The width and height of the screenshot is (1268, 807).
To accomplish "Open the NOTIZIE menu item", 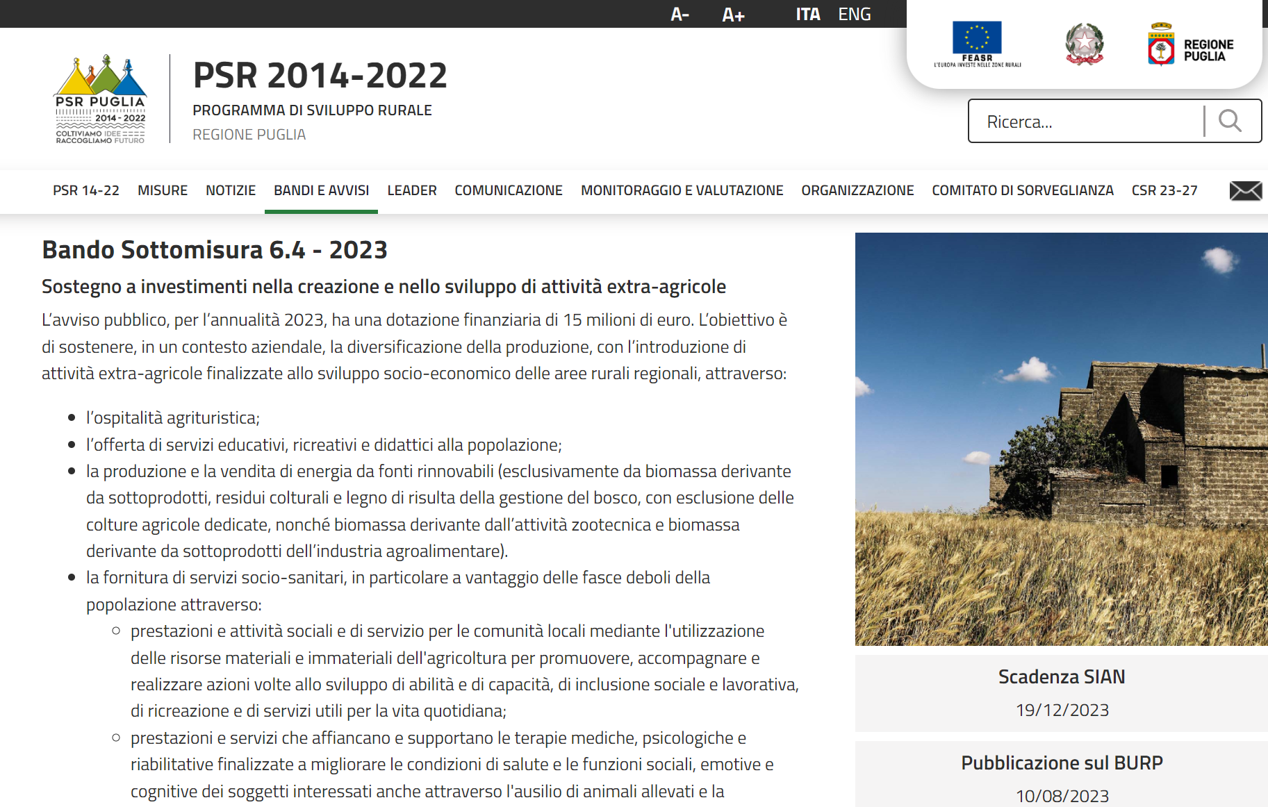I will (231, 190).
